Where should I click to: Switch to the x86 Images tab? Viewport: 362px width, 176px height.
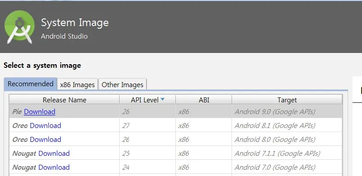pyautogui.click(x=77, y=84)
